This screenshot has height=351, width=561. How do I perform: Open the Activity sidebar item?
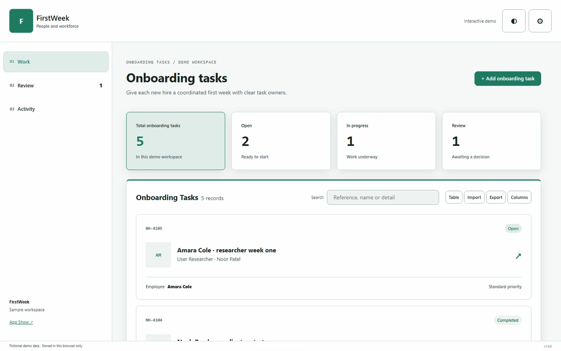[x=56, y=109]
